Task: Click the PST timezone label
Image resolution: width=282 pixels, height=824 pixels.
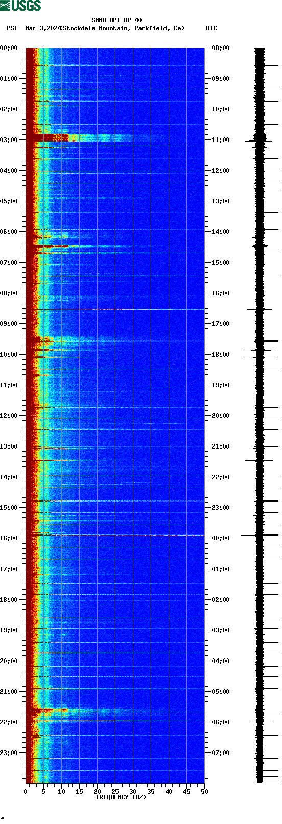Action: (x=12, y=28)
